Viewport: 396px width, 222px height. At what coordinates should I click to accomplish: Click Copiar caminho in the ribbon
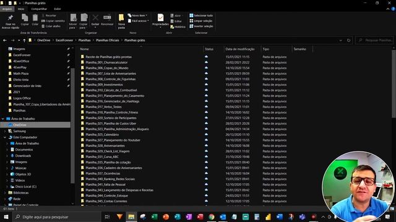53,21
